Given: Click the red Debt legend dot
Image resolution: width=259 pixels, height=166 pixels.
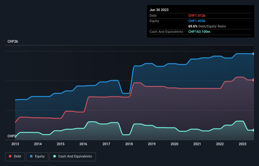Looking at the screenshot, I should tap(10, 157).
